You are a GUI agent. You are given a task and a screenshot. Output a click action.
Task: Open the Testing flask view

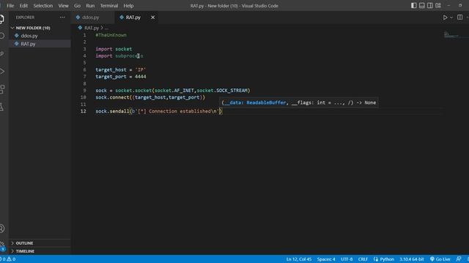1,107
